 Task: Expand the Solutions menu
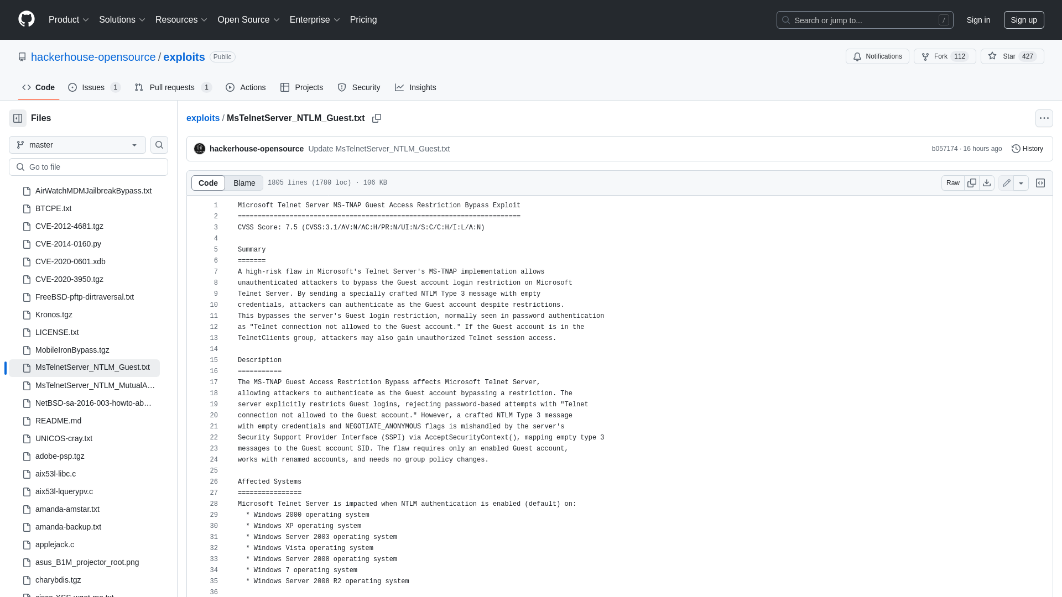tap(122, 20)
